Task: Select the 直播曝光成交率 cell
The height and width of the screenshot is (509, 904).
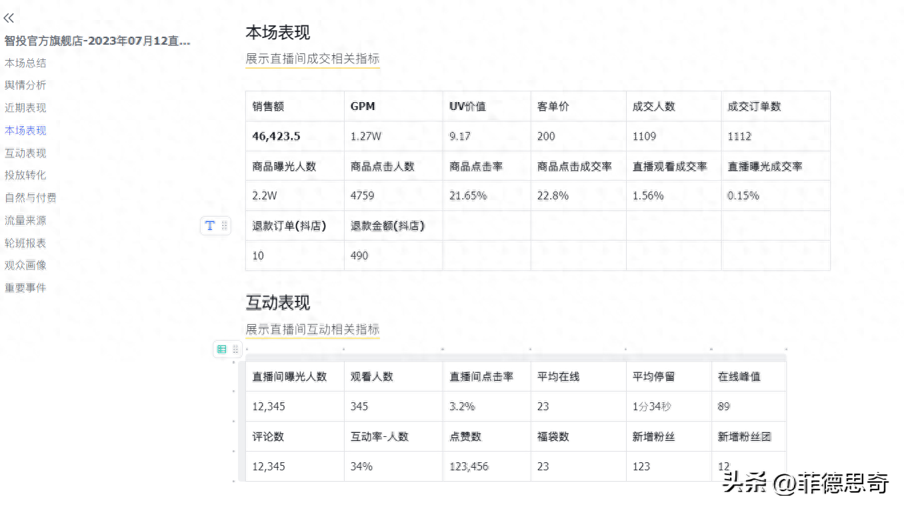Action: (x=776, y=166)
